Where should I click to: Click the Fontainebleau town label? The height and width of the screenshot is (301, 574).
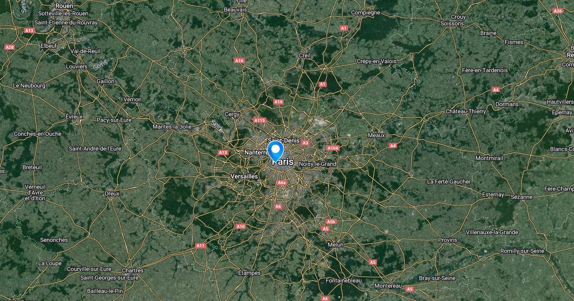343,280
